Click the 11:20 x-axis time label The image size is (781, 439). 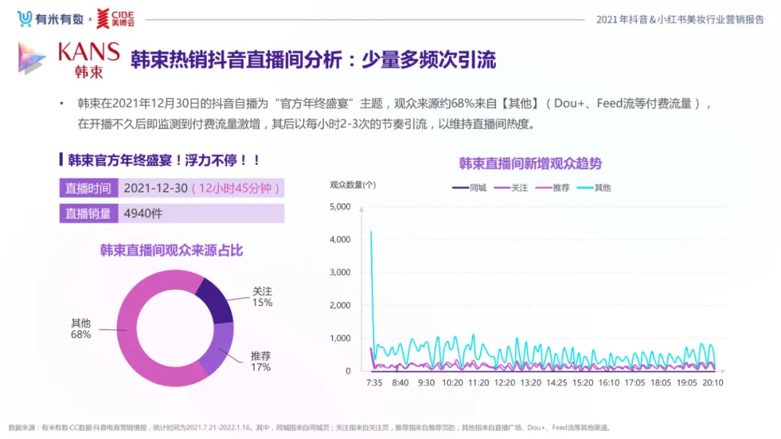[479, 383]
